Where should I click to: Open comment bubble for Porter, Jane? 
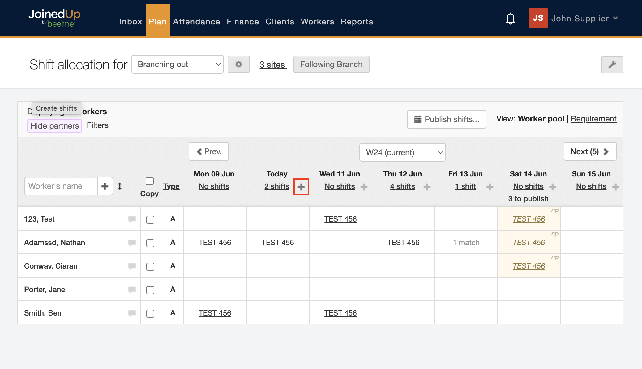[x=132, y=290]
